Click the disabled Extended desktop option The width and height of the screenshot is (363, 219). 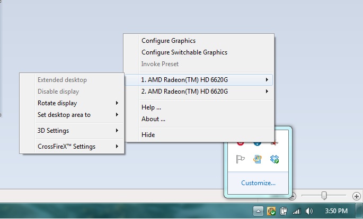point(62,80)
